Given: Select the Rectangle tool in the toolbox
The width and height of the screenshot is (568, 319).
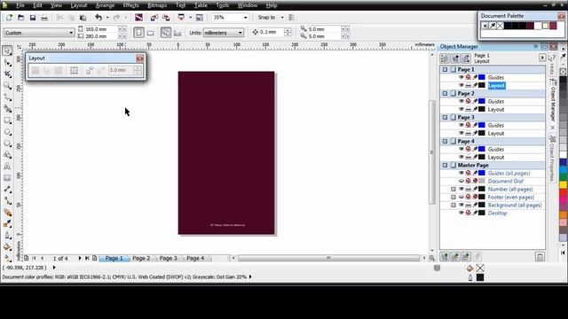Looking at the screenshot, I should pyautogui.click(x=7, y=121).
